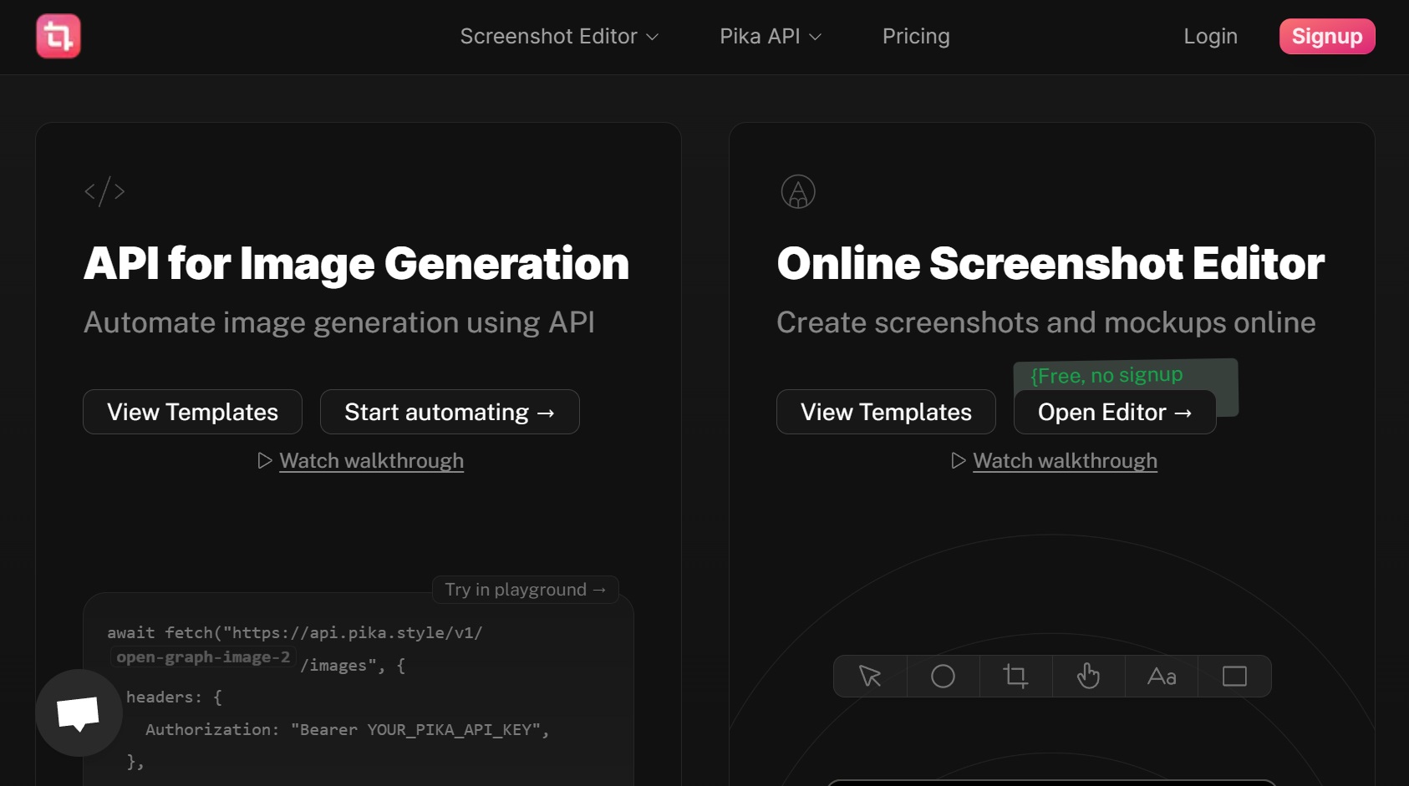Viewport: 1409px width, 786px height.
Task: Watch walkthrough link under API section
Action: pos(371,460)
